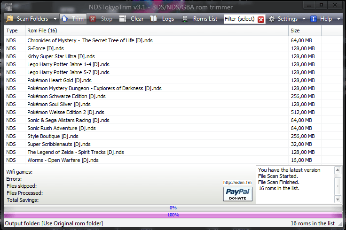Click the Settings gear icon
This screenshot has height=230, width=346.
click(x=272, y=19)
